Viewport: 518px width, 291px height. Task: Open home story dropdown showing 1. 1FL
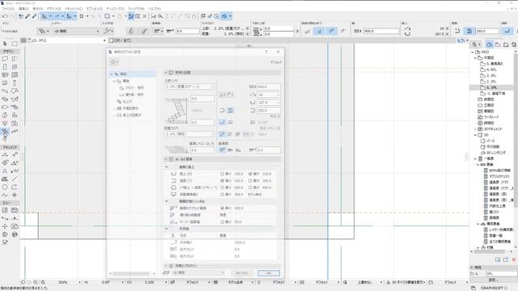pos(189,134)
